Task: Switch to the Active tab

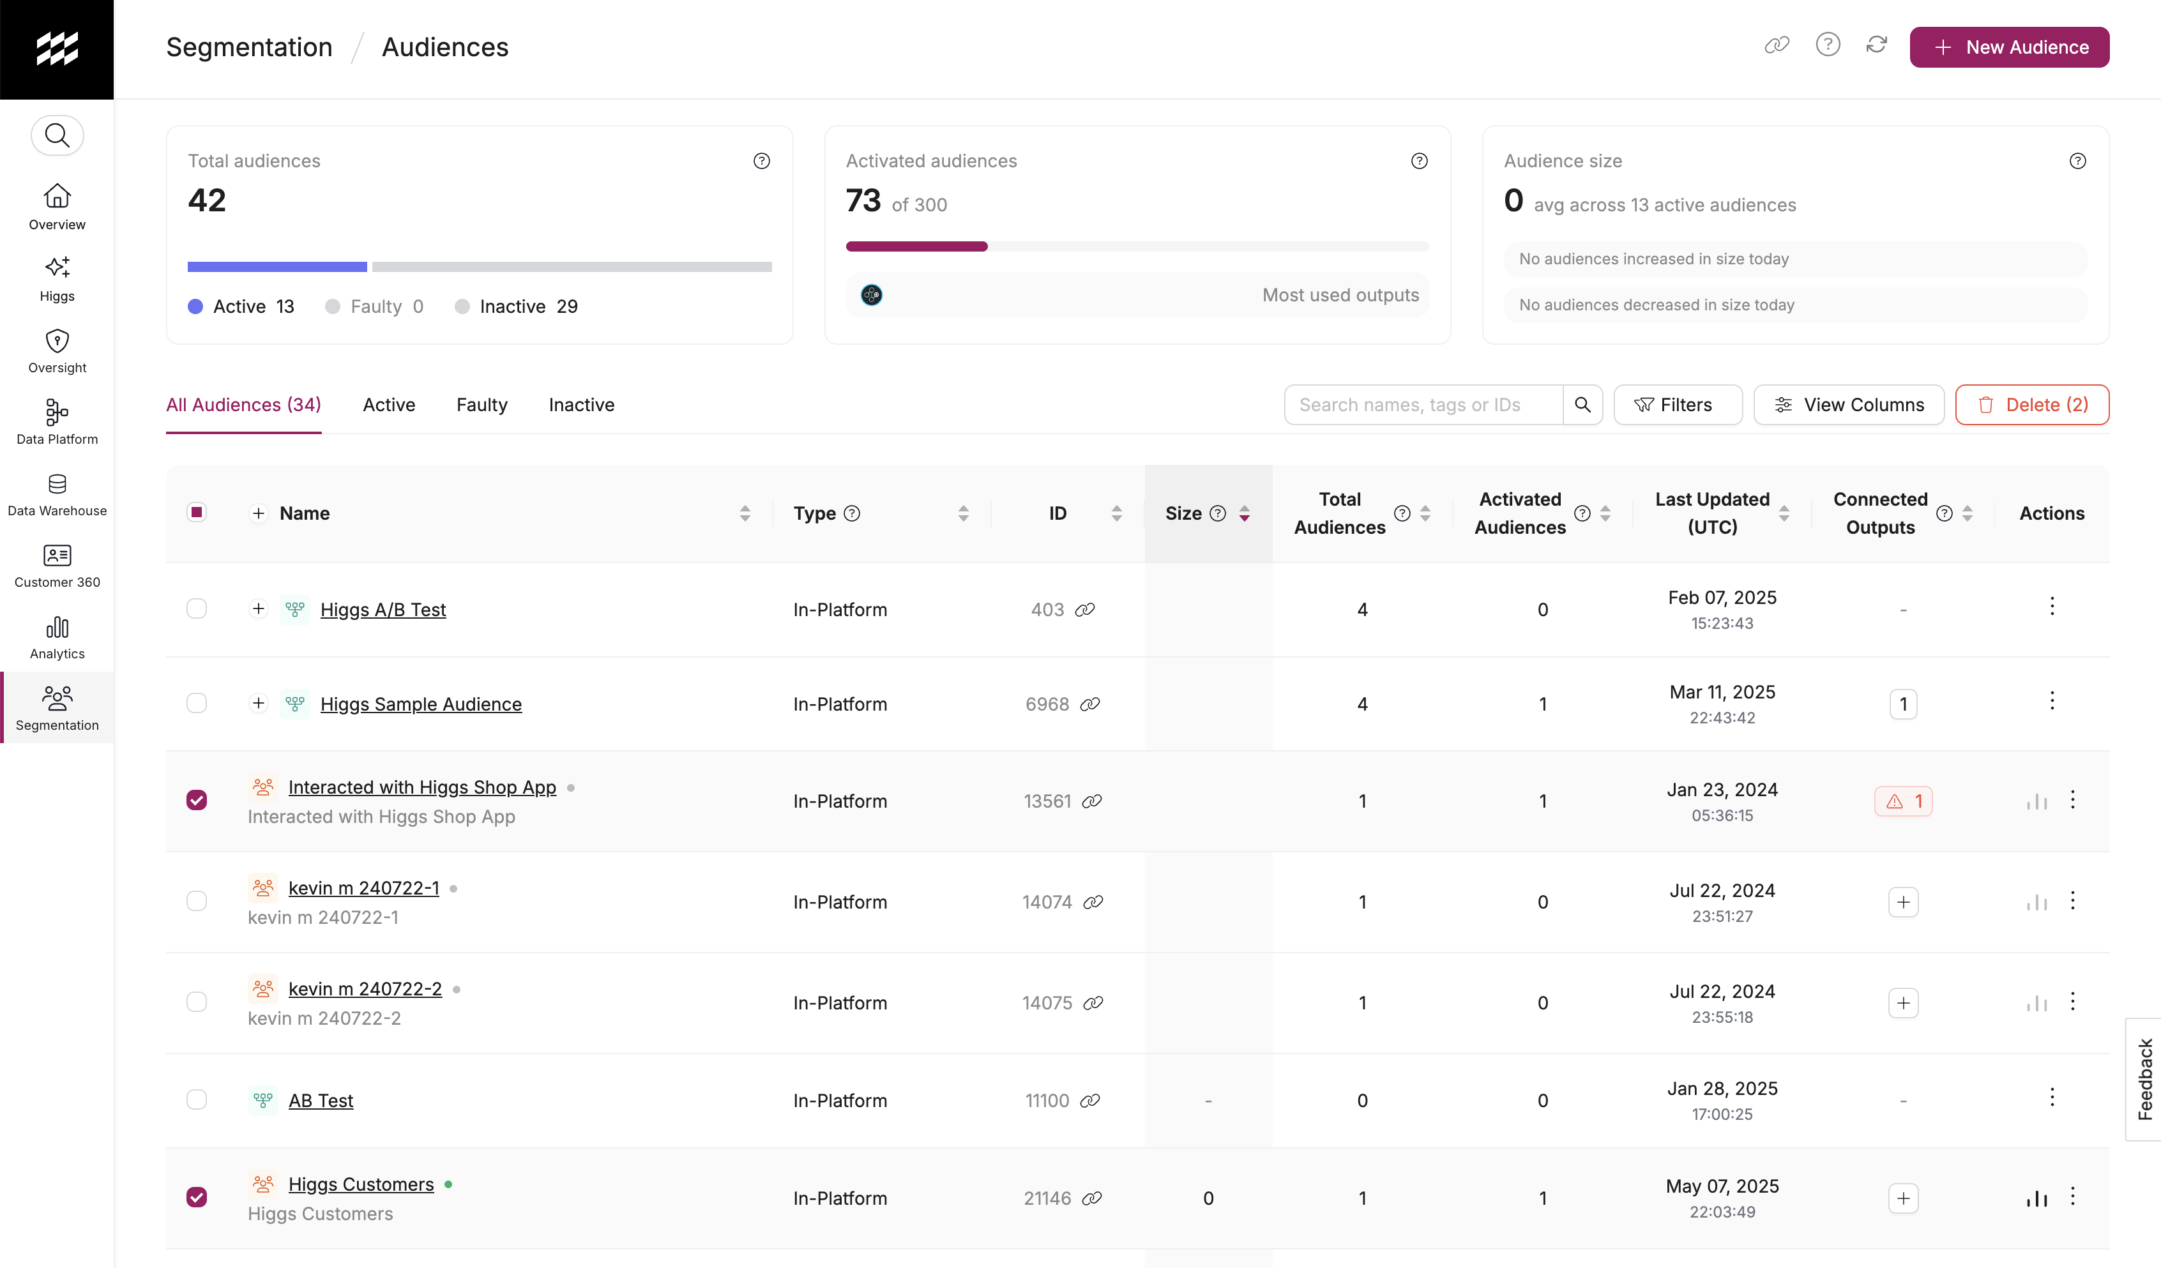Action: [x=388, y=405]
